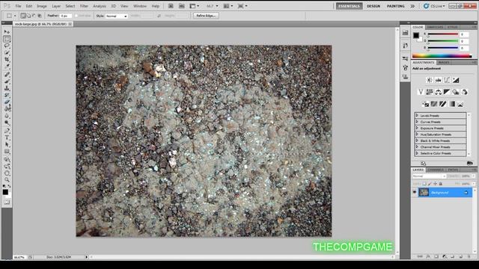
Task: Switch to the Masks tab
Action: coord(444,62)
